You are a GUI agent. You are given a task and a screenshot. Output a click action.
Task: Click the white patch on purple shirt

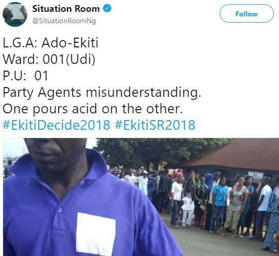(x=96, y=234)
